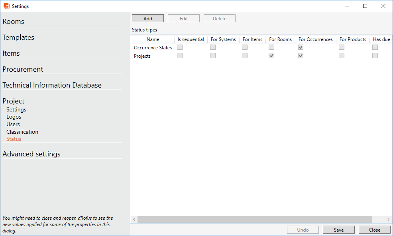The image size is (393, 236).
Task: Disable For Rooms on the Projects row
Action: coord(271,55)
